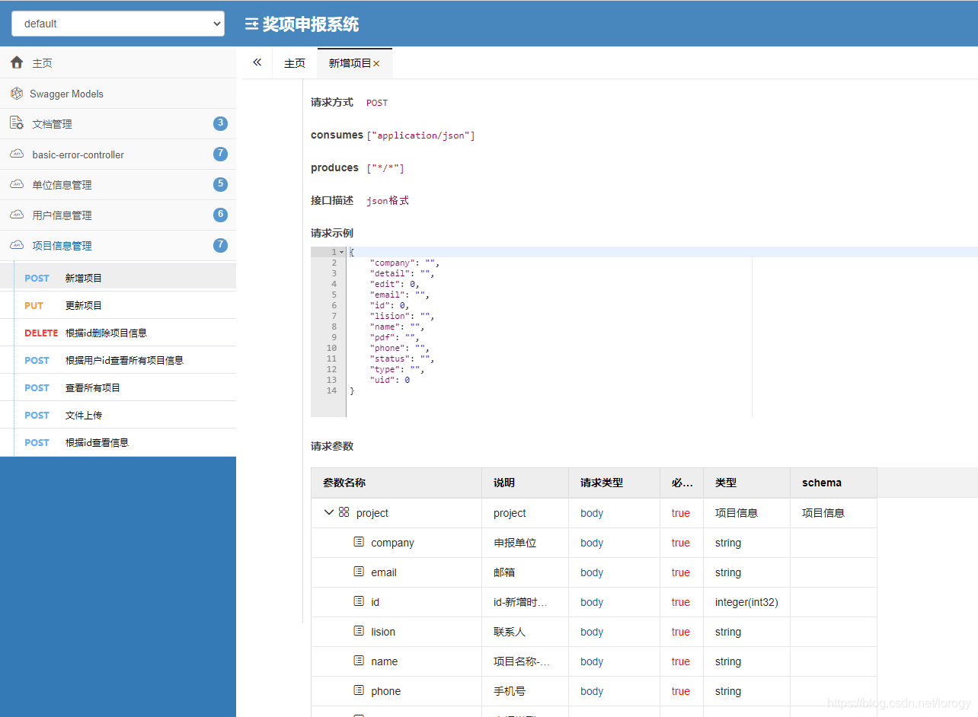Open the default group dropdown
Viewport: 978px width, 717px height.
click(x=118, y=24)
